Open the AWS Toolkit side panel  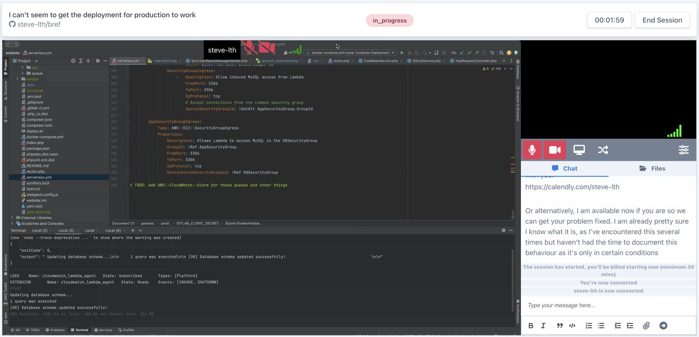pyautogui.click(x=5, y=294)
